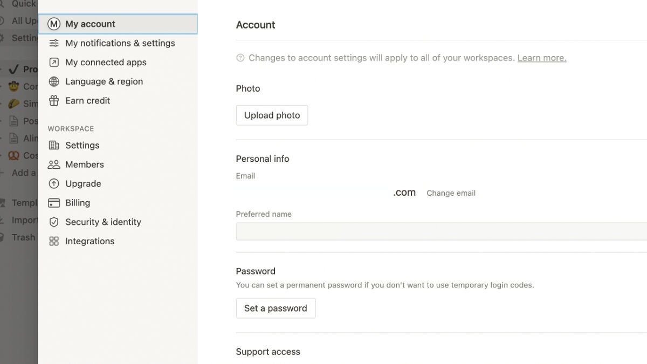Open the notifications sliders icon
Image resolution: width=647 pixels, height=364 pixels.
(x=54, y=43)
